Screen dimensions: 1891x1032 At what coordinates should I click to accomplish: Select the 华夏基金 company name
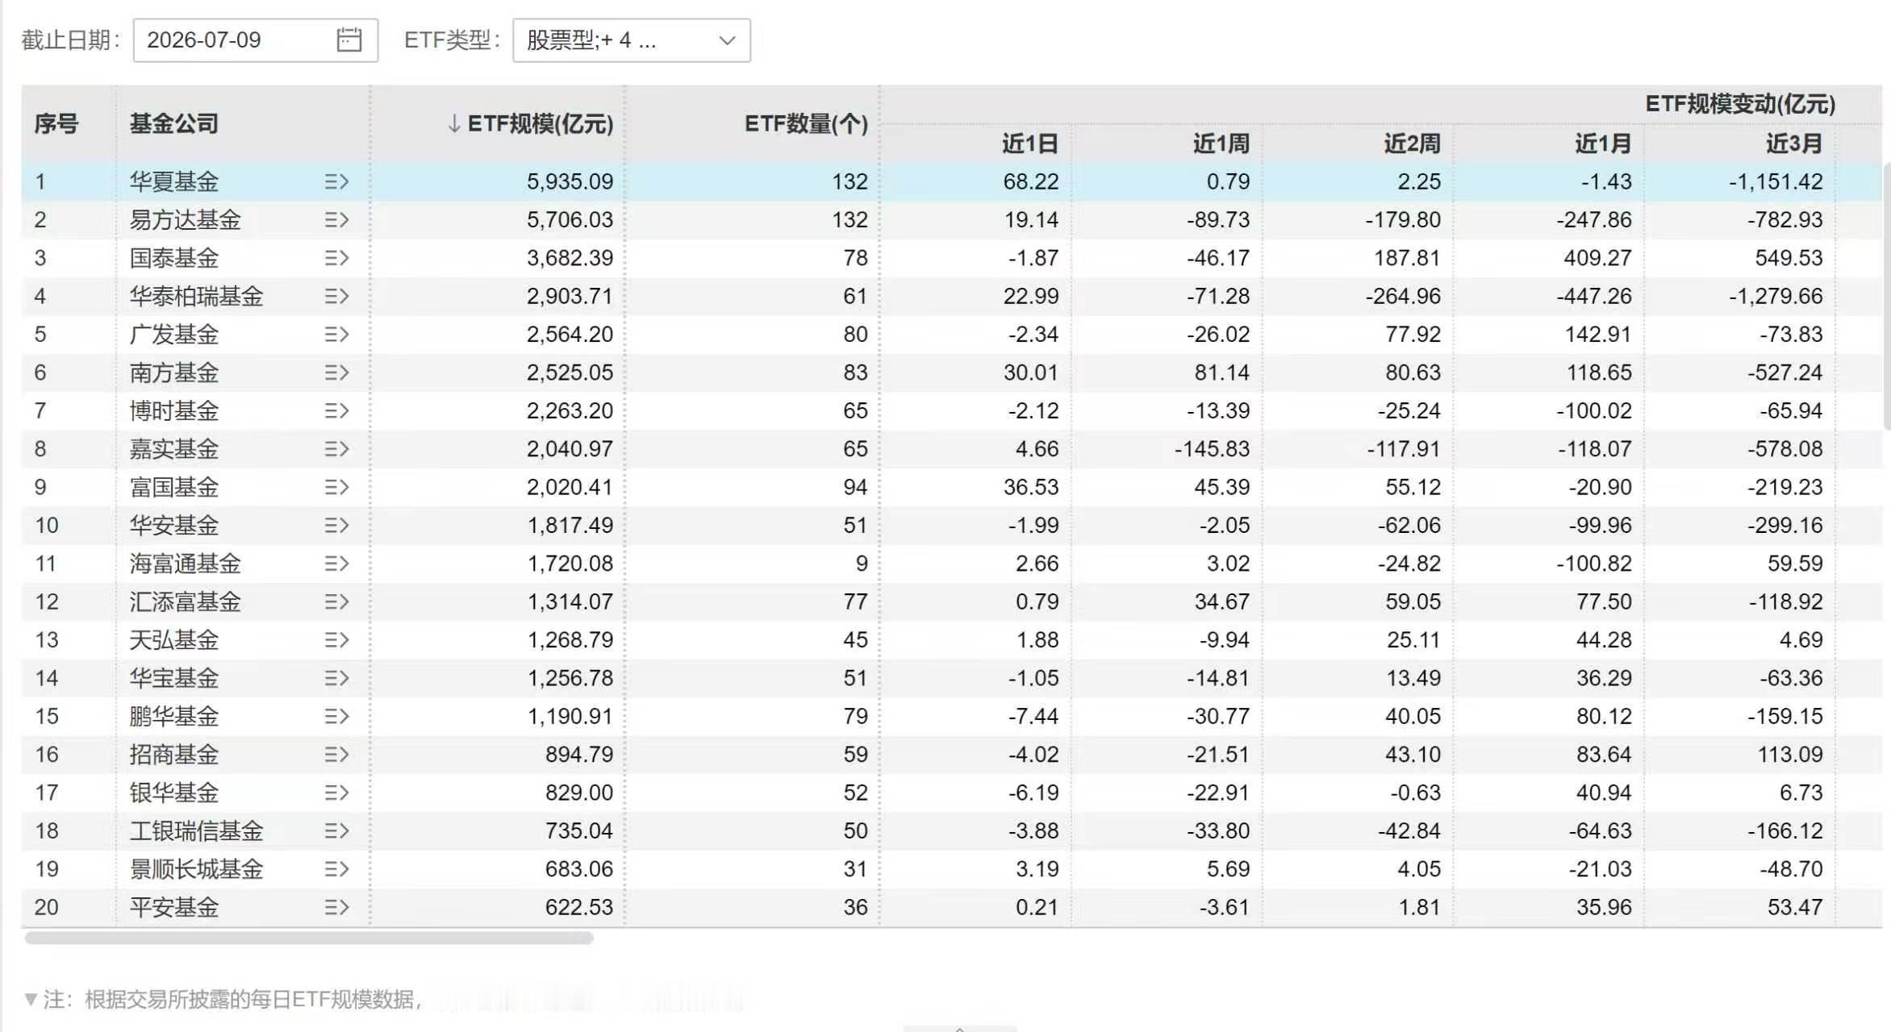click(174, 181)
